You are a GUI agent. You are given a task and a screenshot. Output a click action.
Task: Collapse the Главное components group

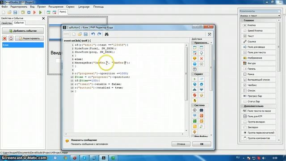[242, 21]
